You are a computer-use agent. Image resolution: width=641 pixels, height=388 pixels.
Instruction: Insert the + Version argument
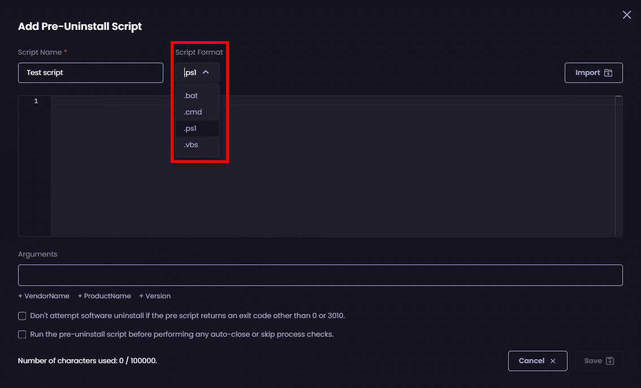[154, 296]
